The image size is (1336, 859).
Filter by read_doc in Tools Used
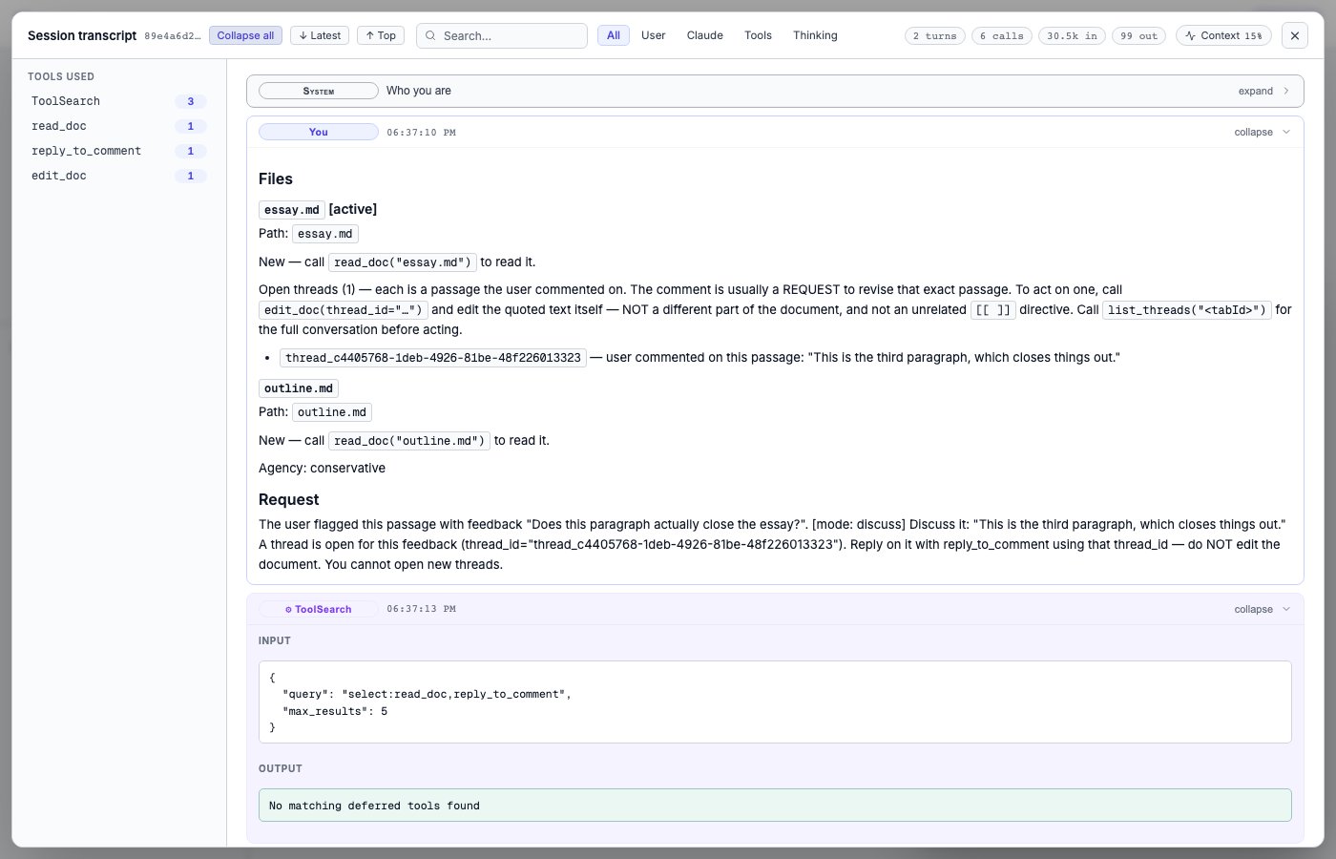(118, 126)
